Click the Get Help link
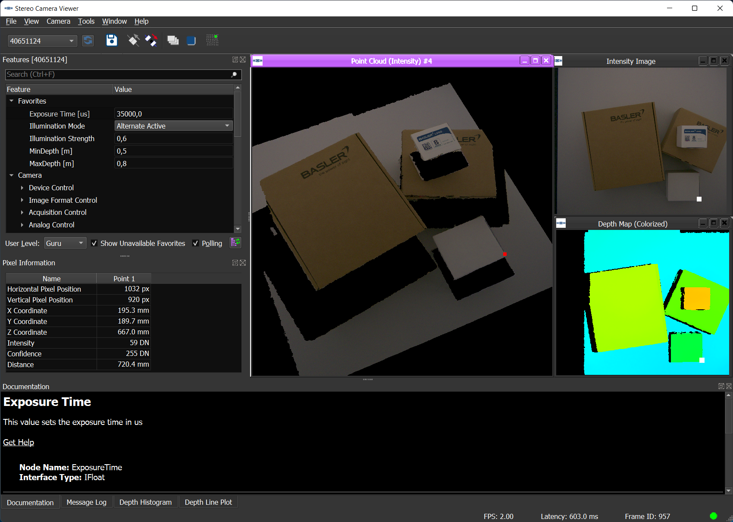The height and width of the screenshot is (522, 733). point(19,442)
